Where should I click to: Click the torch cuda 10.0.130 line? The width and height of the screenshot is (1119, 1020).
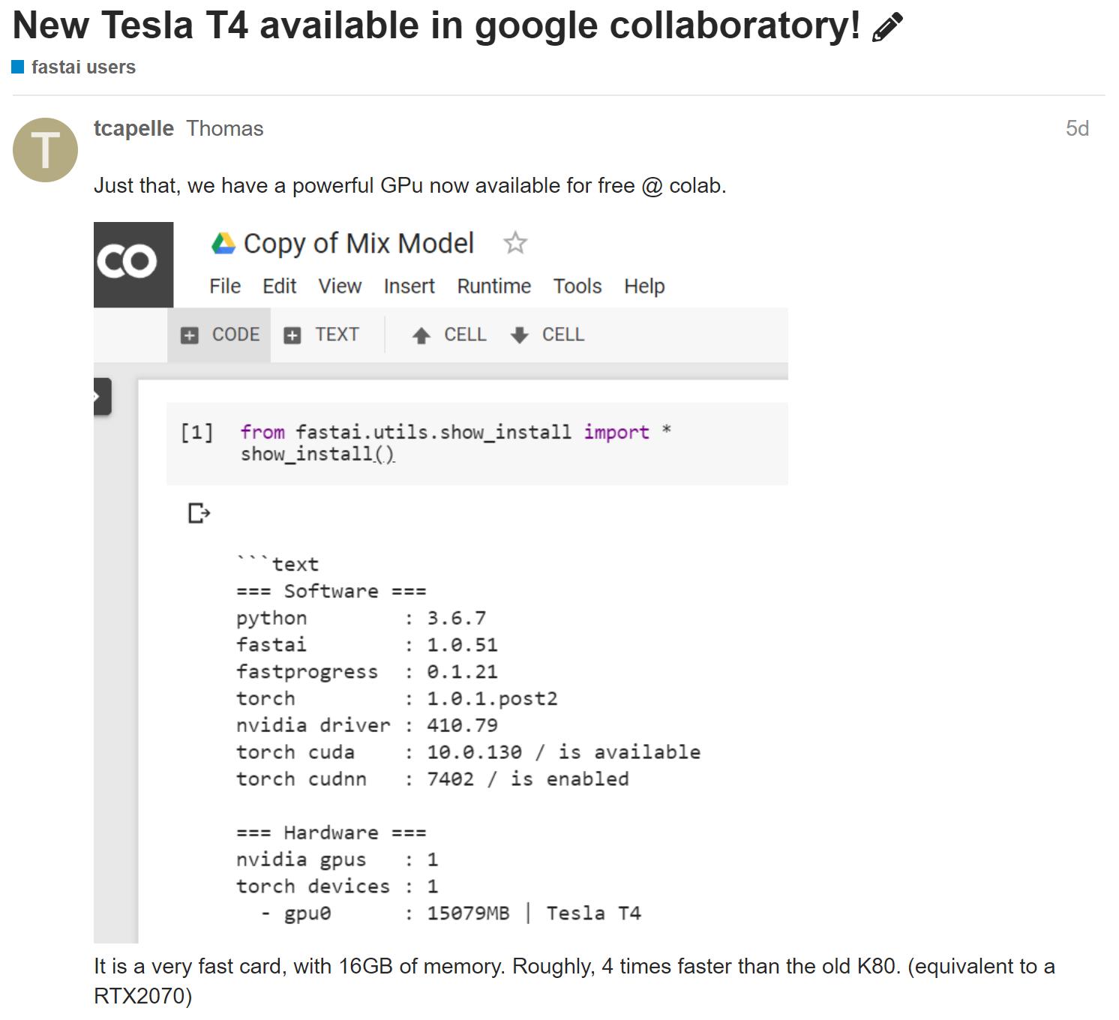point(468,752)
